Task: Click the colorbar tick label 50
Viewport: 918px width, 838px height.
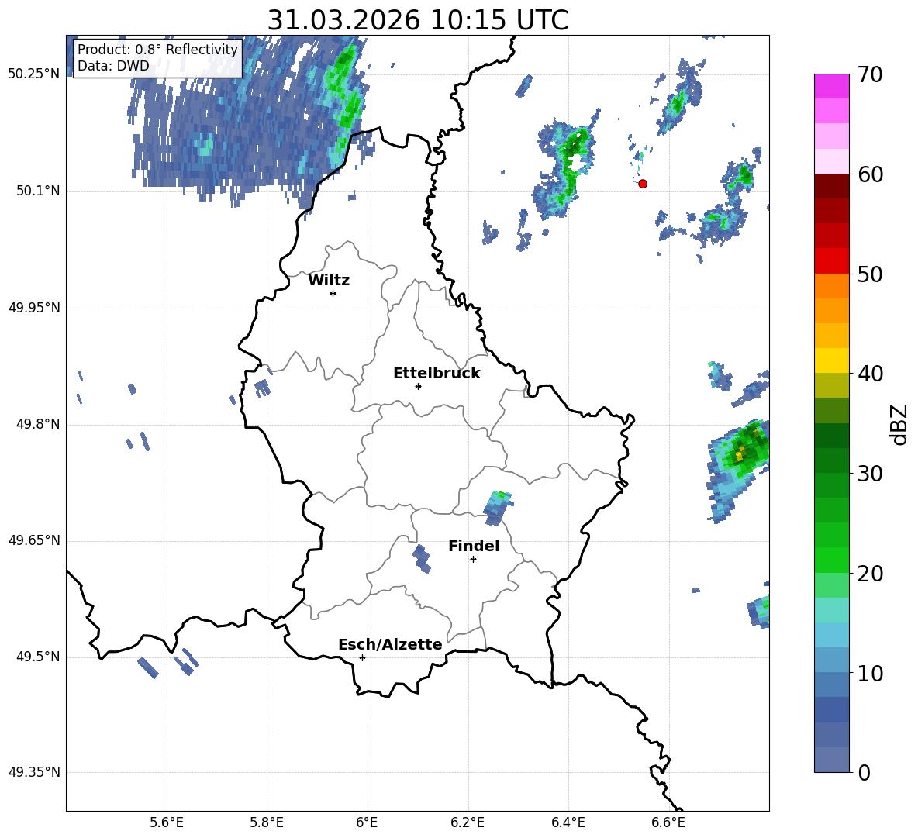Action: (870, 274)
